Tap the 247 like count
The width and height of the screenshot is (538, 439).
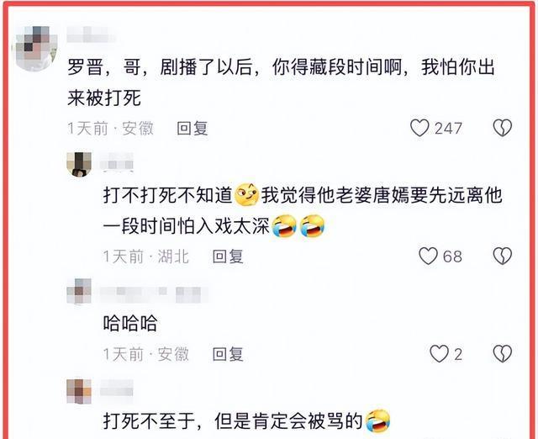click(448, 129)
